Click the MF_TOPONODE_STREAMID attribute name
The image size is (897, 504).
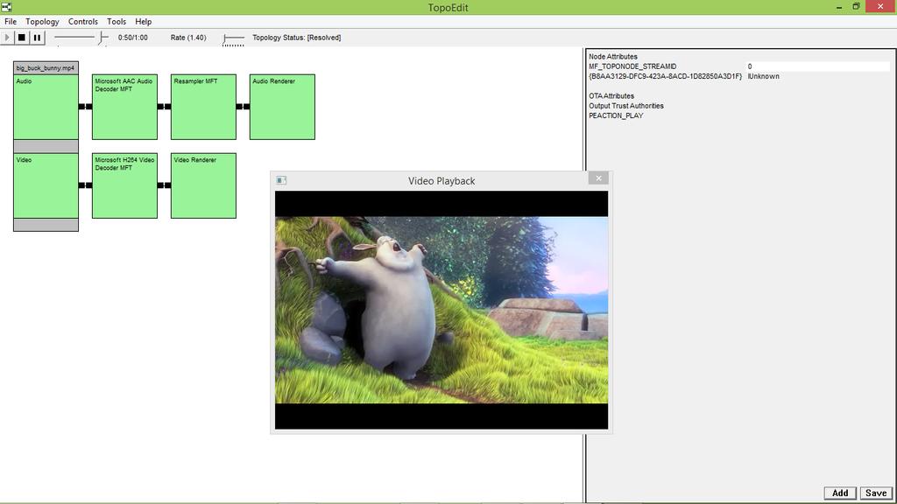[632, 66]
